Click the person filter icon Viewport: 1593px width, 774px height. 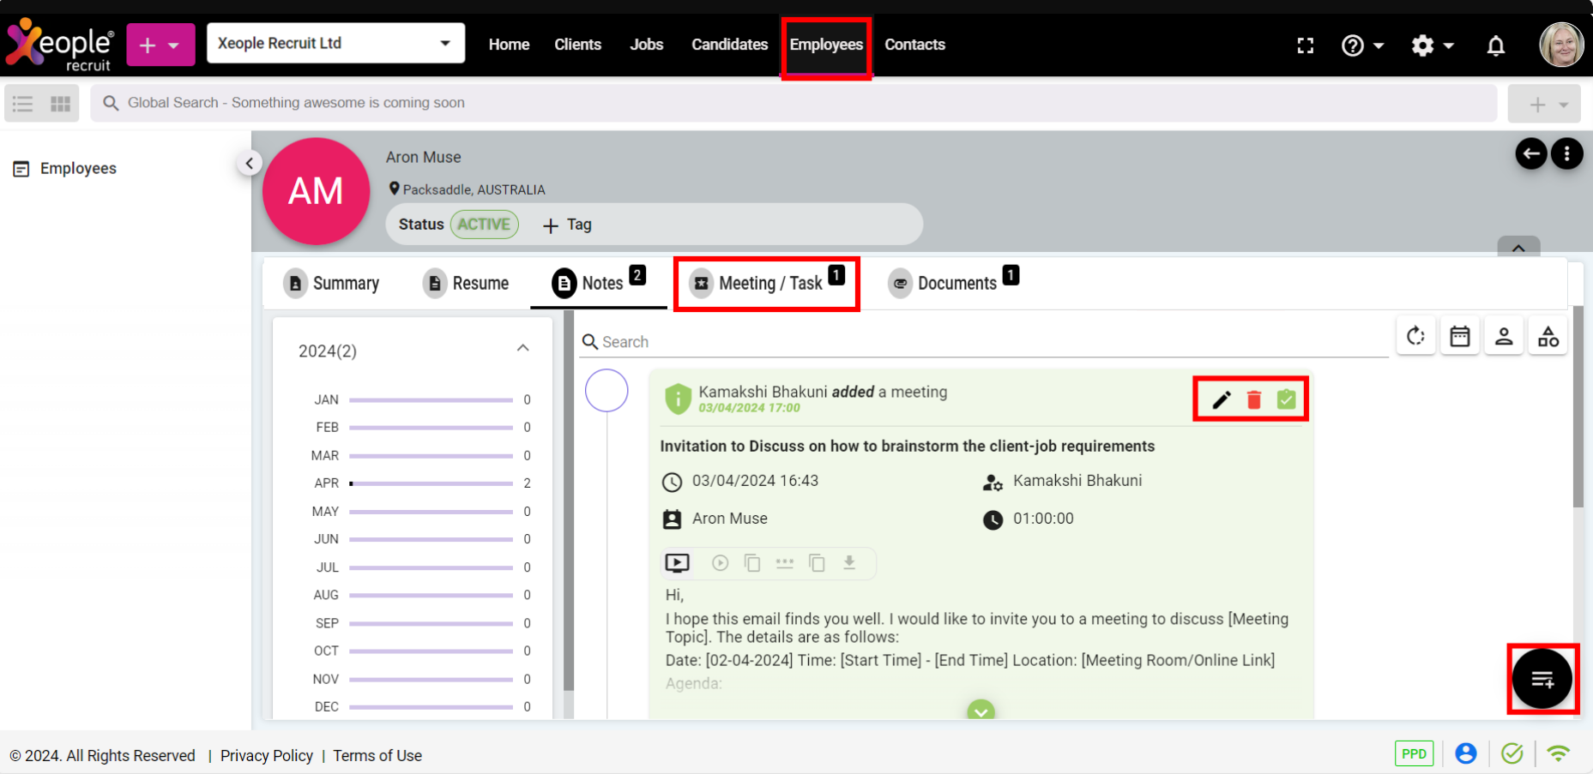(x=1503, y=336)
